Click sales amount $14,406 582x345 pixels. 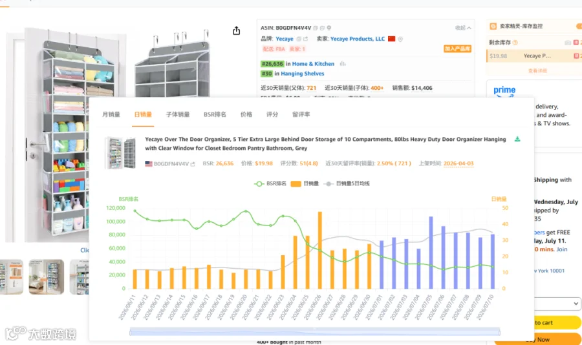click(422, 88)
